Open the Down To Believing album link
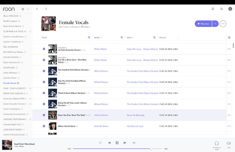Screen dimensions: 235x152 [136, 115]
